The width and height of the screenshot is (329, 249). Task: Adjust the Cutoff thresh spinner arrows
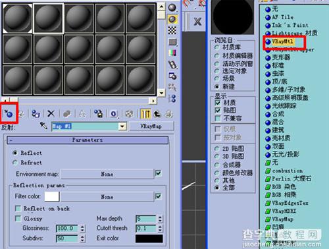coord(160,229)
